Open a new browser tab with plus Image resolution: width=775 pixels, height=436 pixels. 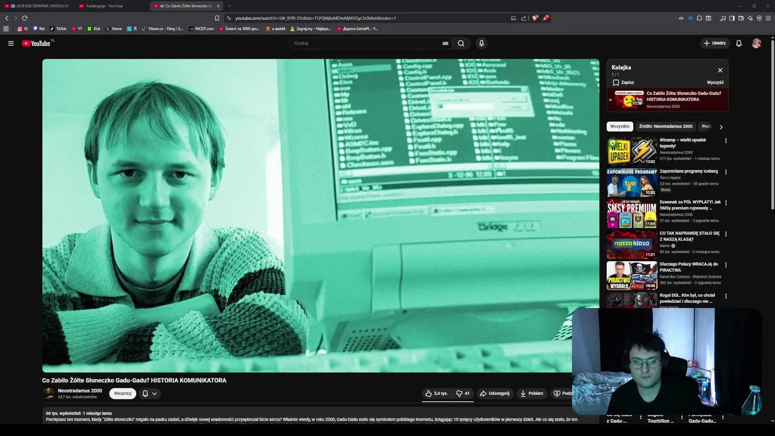click(x=229, y=6)
